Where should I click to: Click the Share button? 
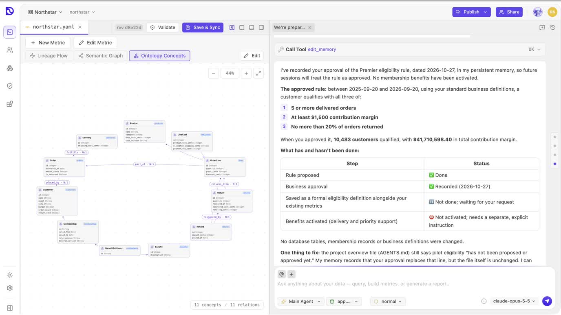tap(509, 12)
